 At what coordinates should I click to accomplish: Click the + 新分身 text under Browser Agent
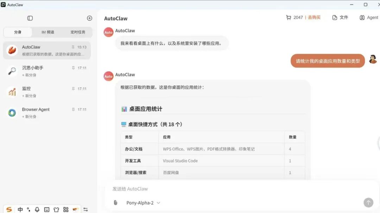[29, 117]
